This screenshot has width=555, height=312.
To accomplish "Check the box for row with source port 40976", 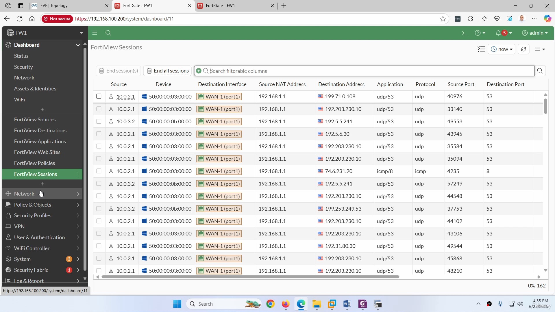I will click(x=99, y=96).
